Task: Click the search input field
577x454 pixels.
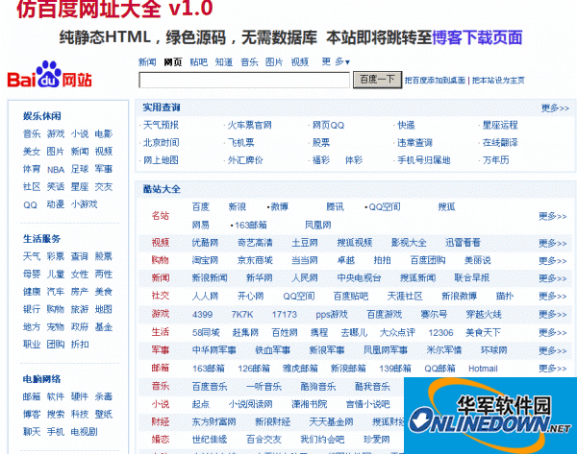Action: pos(244,80)
